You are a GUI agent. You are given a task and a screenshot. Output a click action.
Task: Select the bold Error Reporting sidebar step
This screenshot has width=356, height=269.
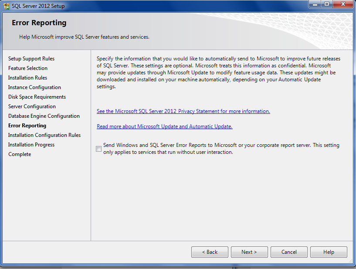click(27, 126)
